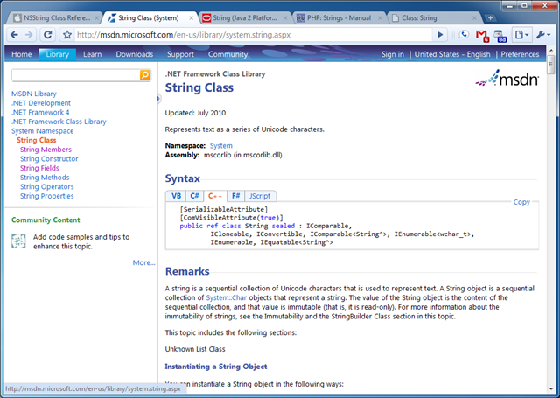Collapse the sidebar with the splitter arrow
Image resolution: width=560 pixels, height=398 pixels.
159,99
